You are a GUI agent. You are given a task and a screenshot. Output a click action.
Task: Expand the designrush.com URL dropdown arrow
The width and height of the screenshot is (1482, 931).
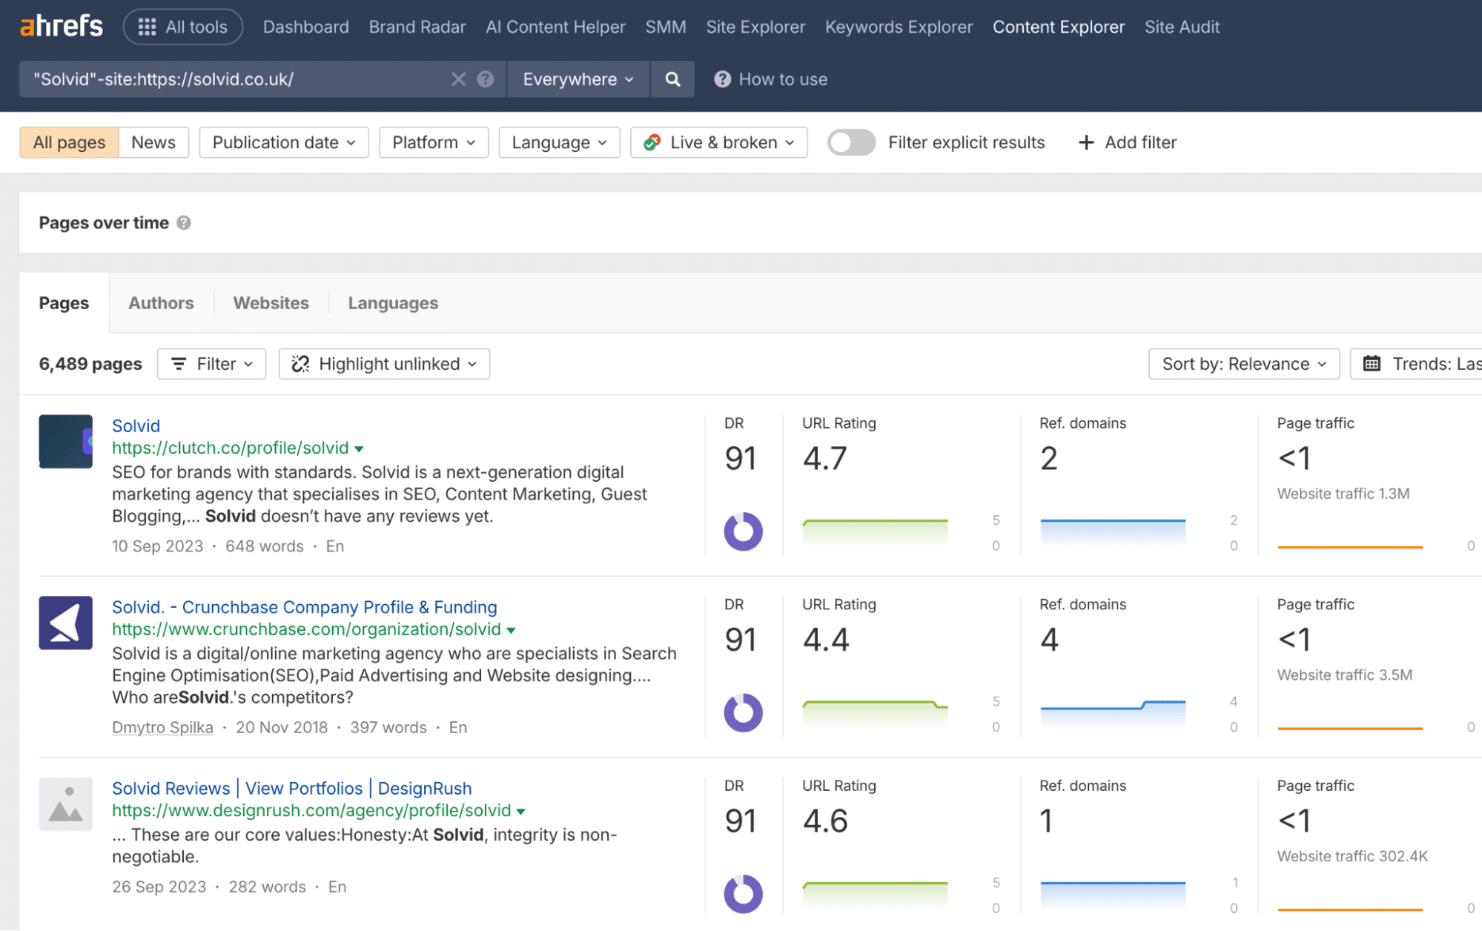(x=520, y=812)
